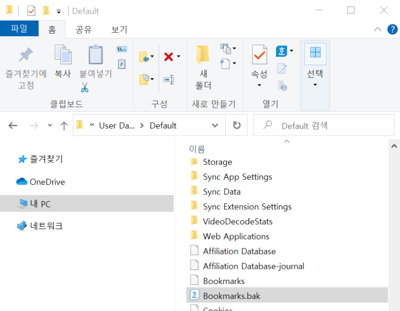Cut Bookmarks.bak with the scissors icon
Image resolution: width=400 pixels, height=311 pixels.
pyautogui.click(x=85, y=88)
